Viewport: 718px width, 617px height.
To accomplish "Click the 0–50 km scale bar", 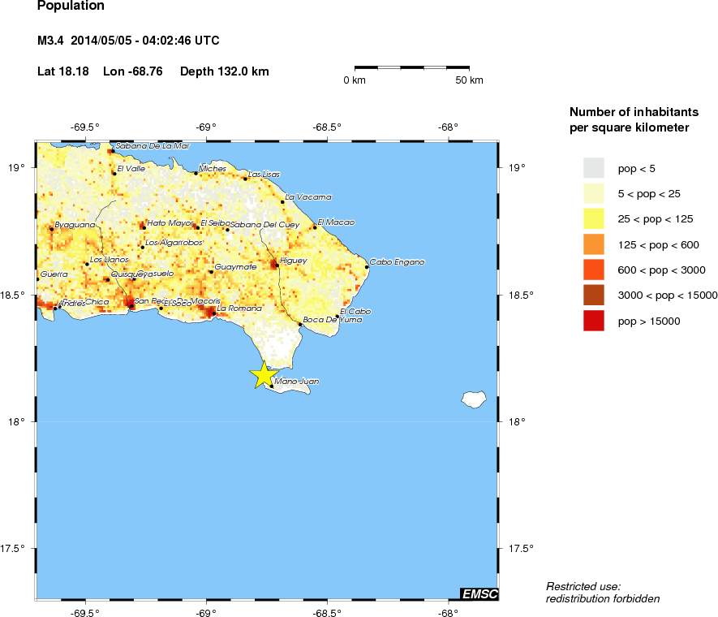I will (412, 67).
